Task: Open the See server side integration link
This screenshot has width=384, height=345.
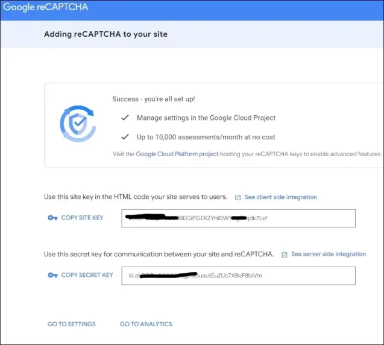Action: click(x=329, y=254)
